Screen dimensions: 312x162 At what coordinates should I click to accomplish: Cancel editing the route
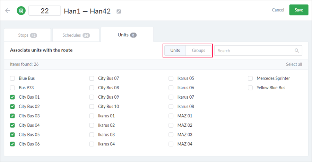point(278,10)
